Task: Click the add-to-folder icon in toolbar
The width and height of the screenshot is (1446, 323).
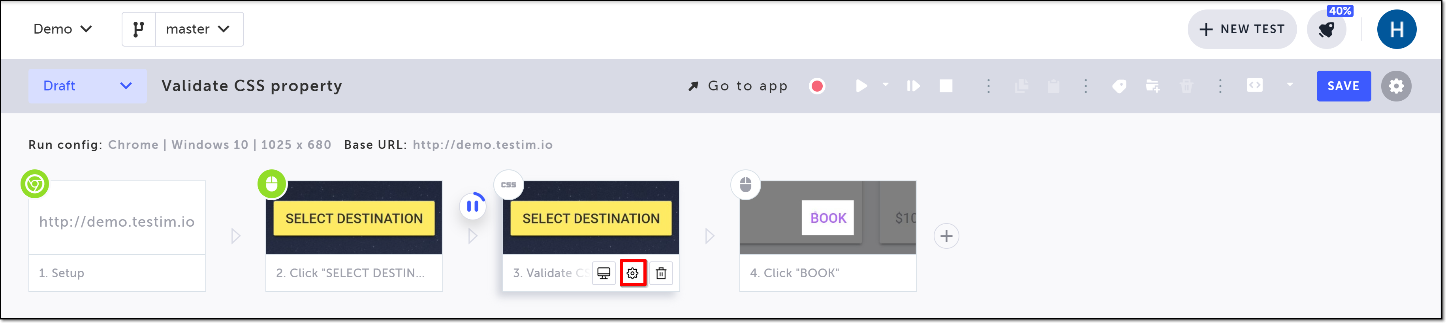Action: tap(1153, 86)
